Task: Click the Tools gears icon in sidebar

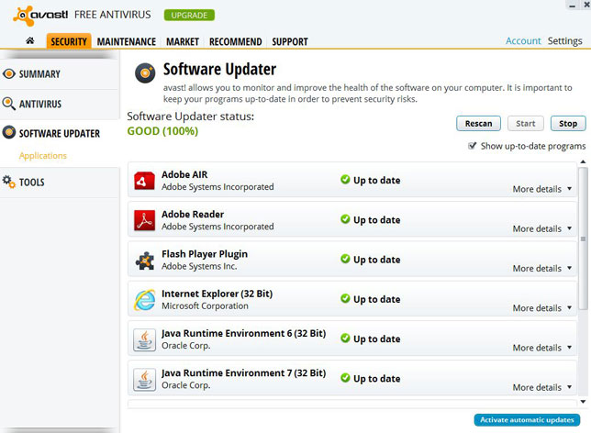Action: (8, 182)
